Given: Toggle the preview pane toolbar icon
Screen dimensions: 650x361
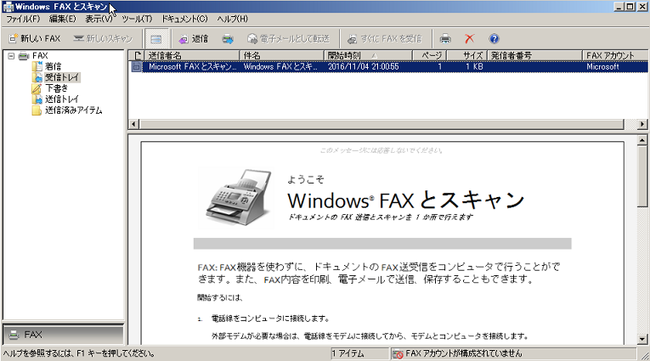Looking at the screenshot, I should pyautogui.click(x=156, y=39).
